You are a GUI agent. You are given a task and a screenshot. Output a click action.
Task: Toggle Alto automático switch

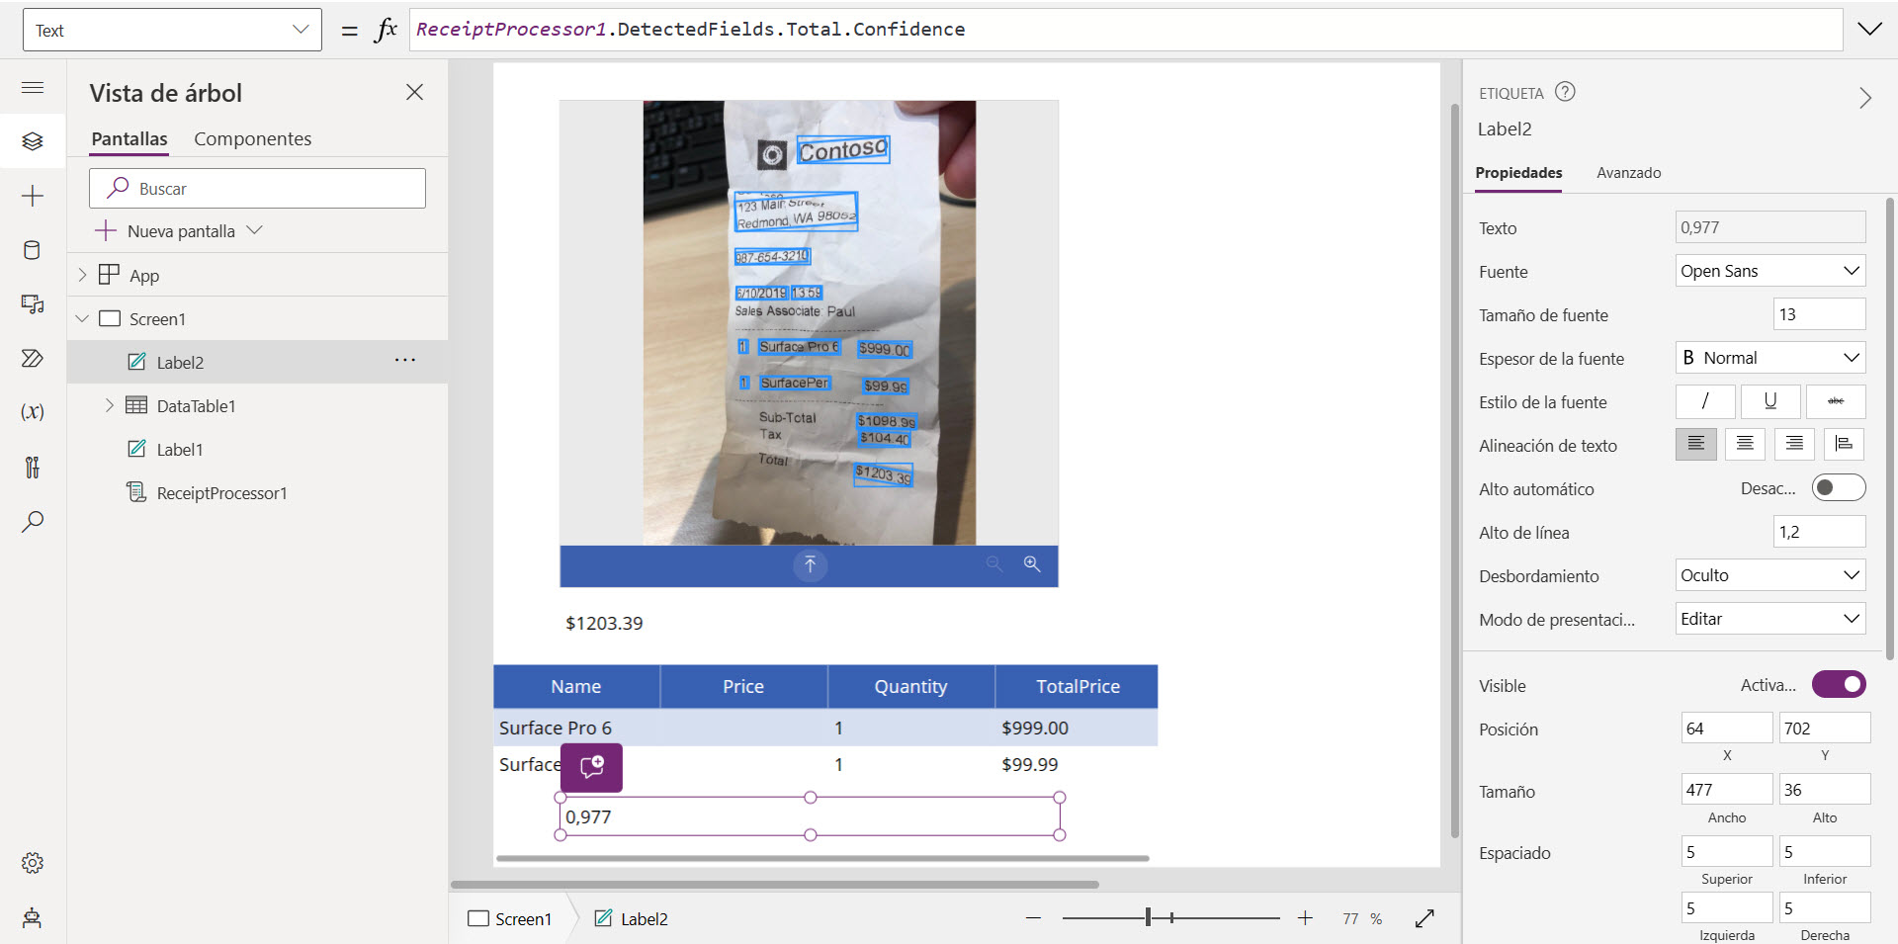pos(1839,487)
